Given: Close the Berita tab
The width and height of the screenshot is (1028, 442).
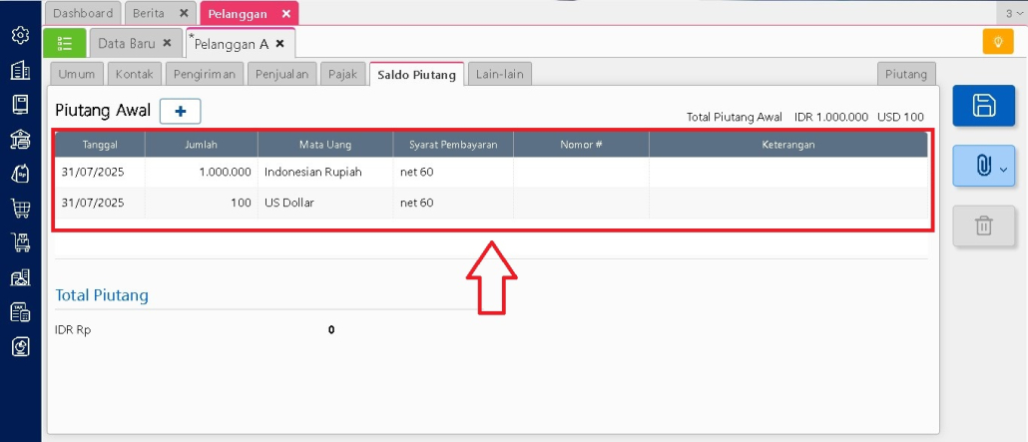Looking at the screenshot, I should click(183, 13).
